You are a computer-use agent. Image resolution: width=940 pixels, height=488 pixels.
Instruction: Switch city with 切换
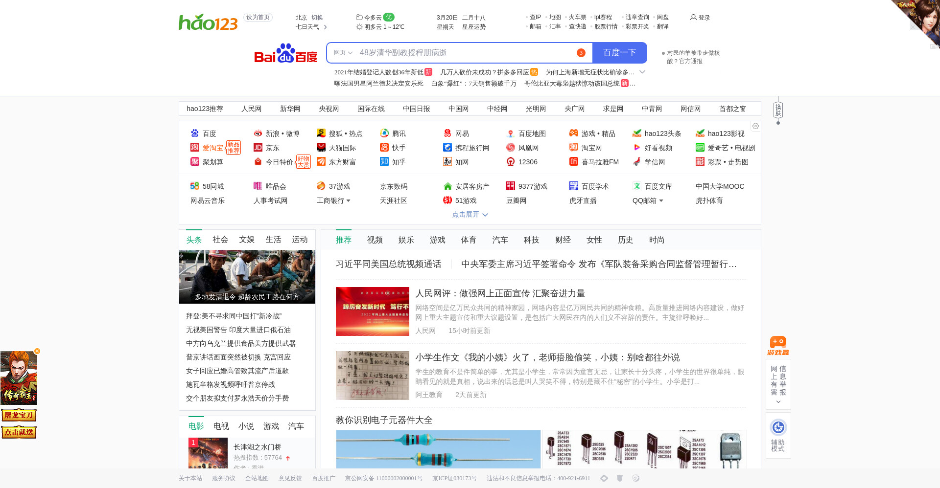click(317, 18)
